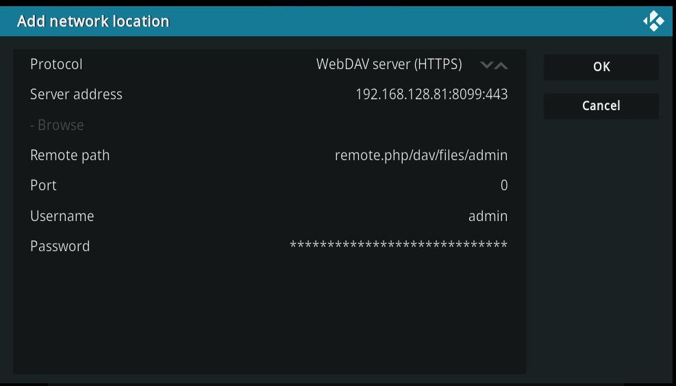Select previous protocol with up chevron
The height and width of the screenshot is (386, 676).
(501, 65)
